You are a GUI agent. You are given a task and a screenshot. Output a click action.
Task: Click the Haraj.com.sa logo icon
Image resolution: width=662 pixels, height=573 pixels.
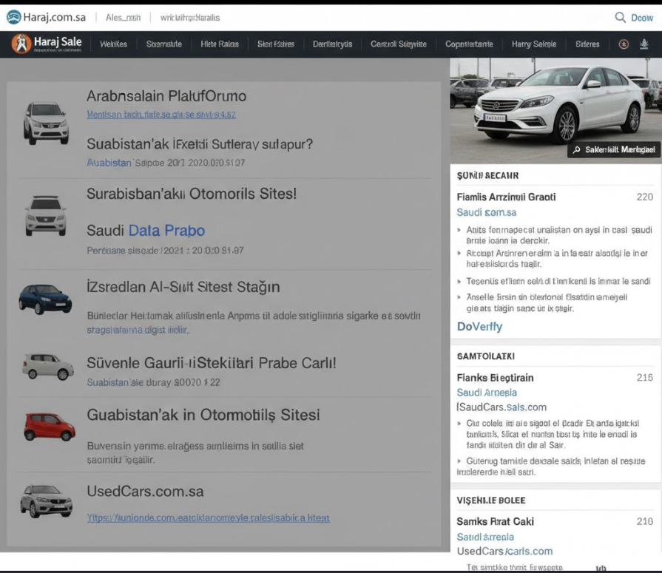pos(13,17)
